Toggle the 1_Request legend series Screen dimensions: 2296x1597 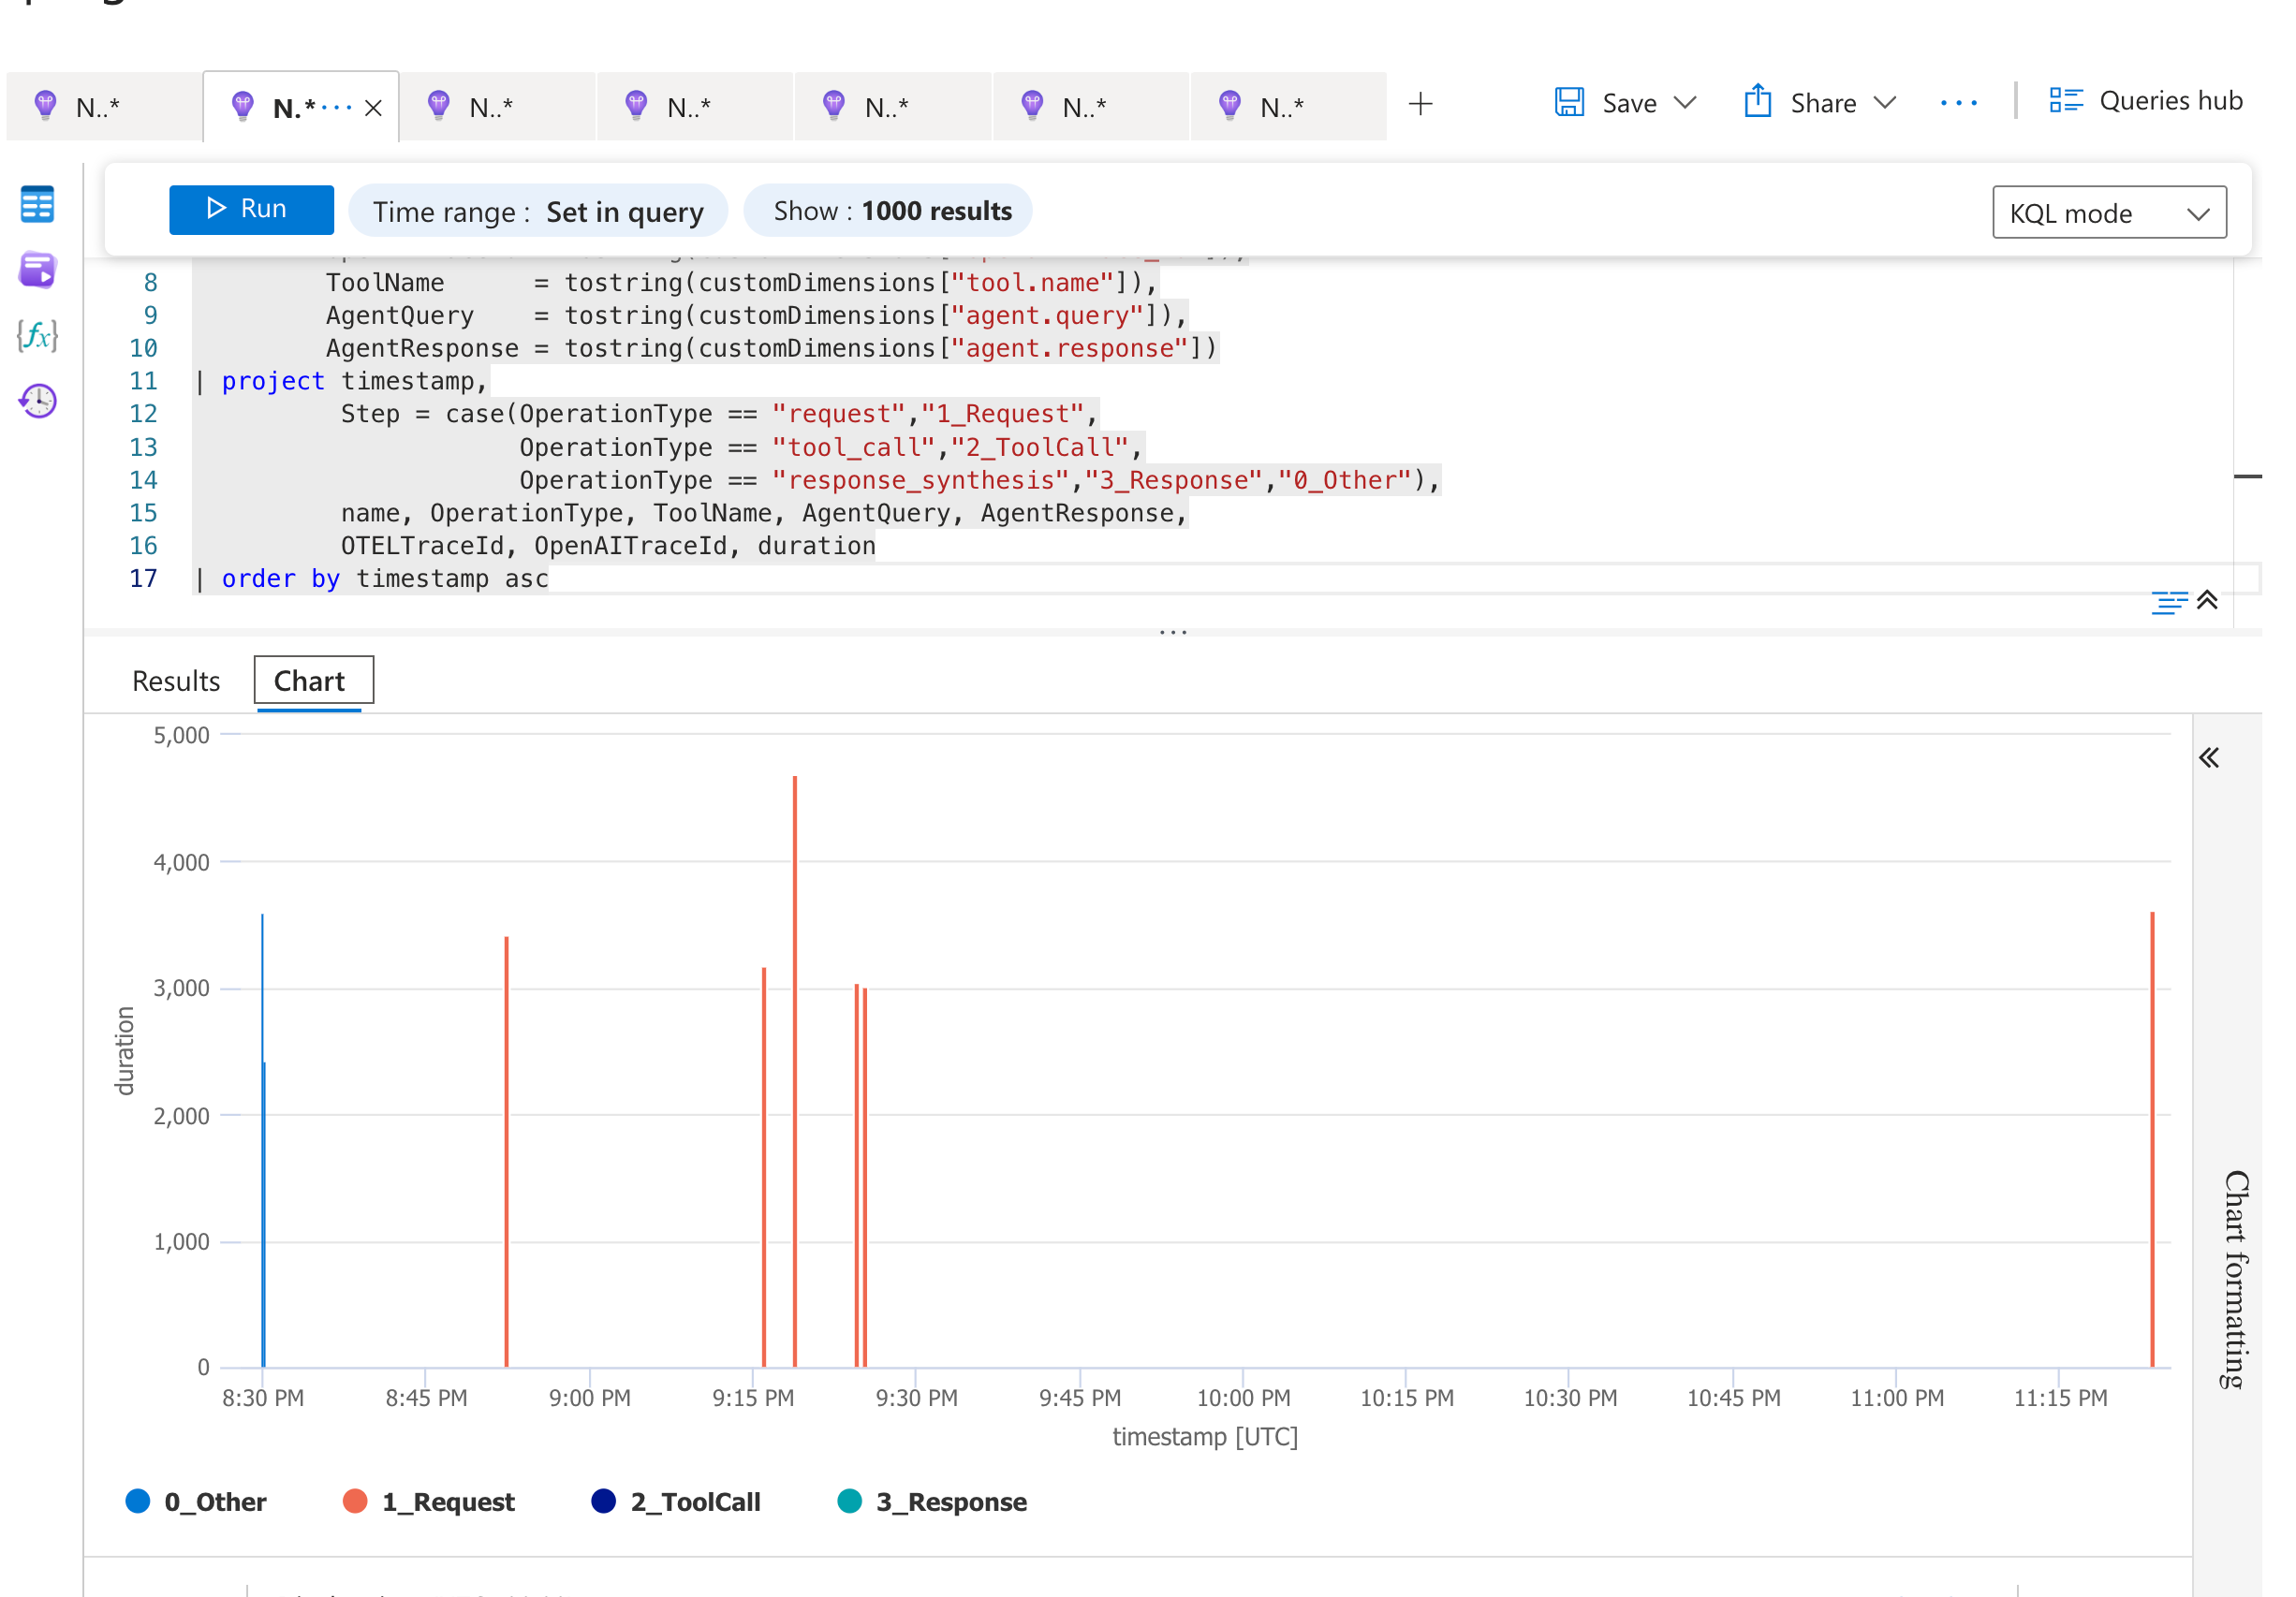428,1501
